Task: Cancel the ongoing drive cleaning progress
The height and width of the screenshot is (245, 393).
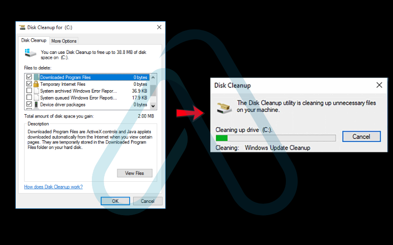Action: tap(362, 137)
